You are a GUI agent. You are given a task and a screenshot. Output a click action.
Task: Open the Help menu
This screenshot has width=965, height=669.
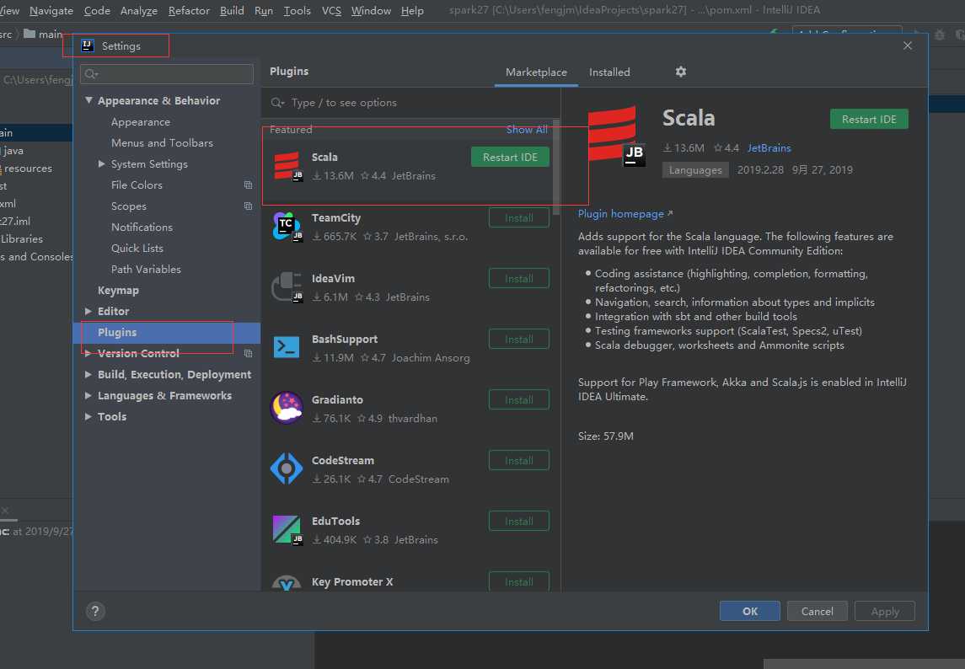(412, 10)
